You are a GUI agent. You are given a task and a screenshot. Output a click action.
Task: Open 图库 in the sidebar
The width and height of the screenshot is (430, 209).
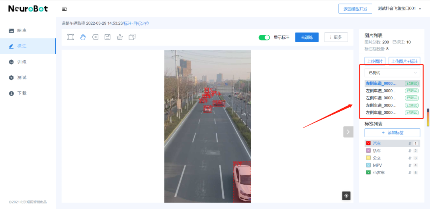[28, 30]
